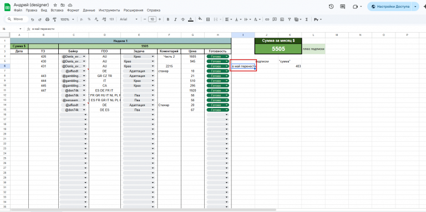Open the cell fill color picker
This screenshot has height=212, width=426.
coord(200,19)
